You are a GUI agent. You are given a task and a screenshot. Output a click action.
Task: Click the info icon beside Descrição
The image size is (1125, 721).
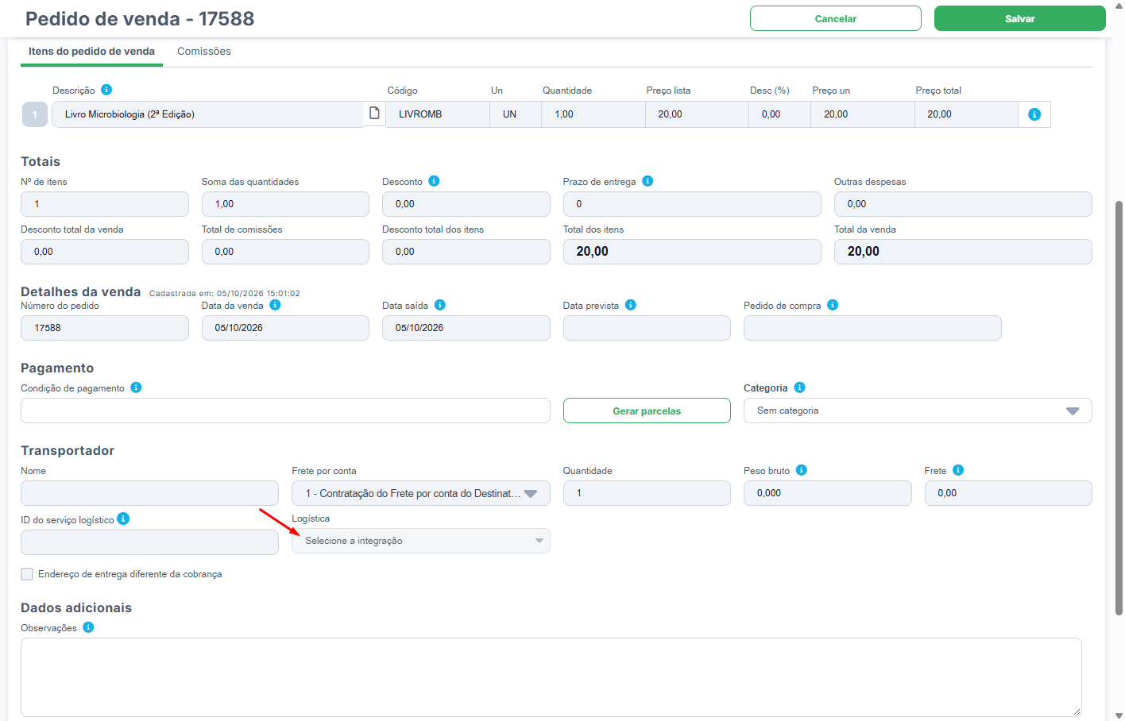[x=106, y=90]
